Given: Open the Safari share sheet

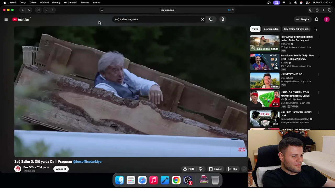Looking at the screenshot, I should click(x=317, y=10).
